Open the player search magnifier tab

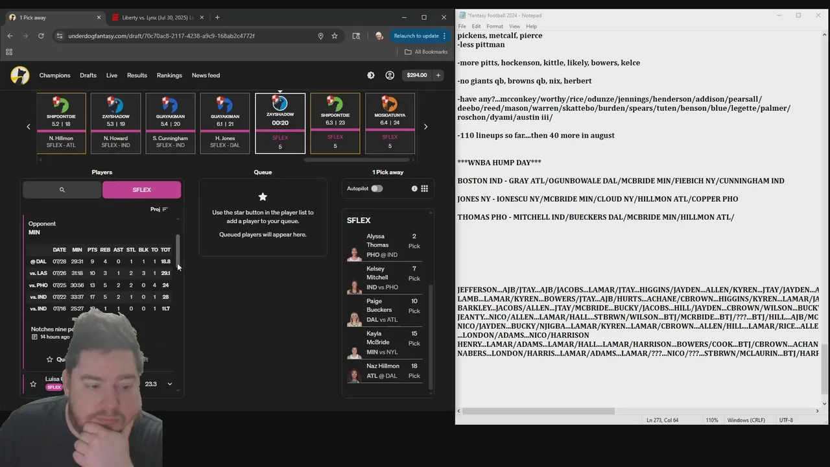pyautogui.click(x=62, y=190)
